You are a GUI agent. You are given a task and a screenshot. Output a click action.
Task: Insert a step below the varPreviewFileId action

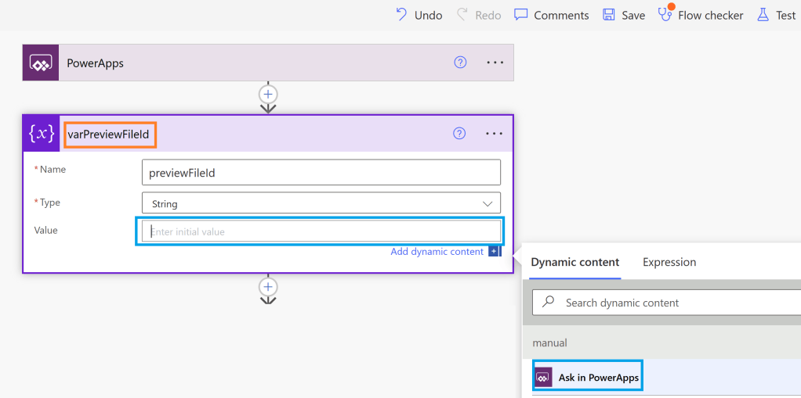(x=268, y=287)
